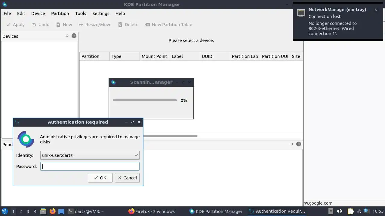Screen dimensions: 385x216
Task: Click the network tray icon
Action: pyautogui.click(x=359, y=211)
